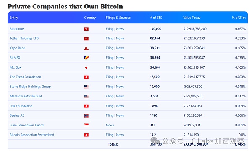Open the News link for BitMEX

120,58
